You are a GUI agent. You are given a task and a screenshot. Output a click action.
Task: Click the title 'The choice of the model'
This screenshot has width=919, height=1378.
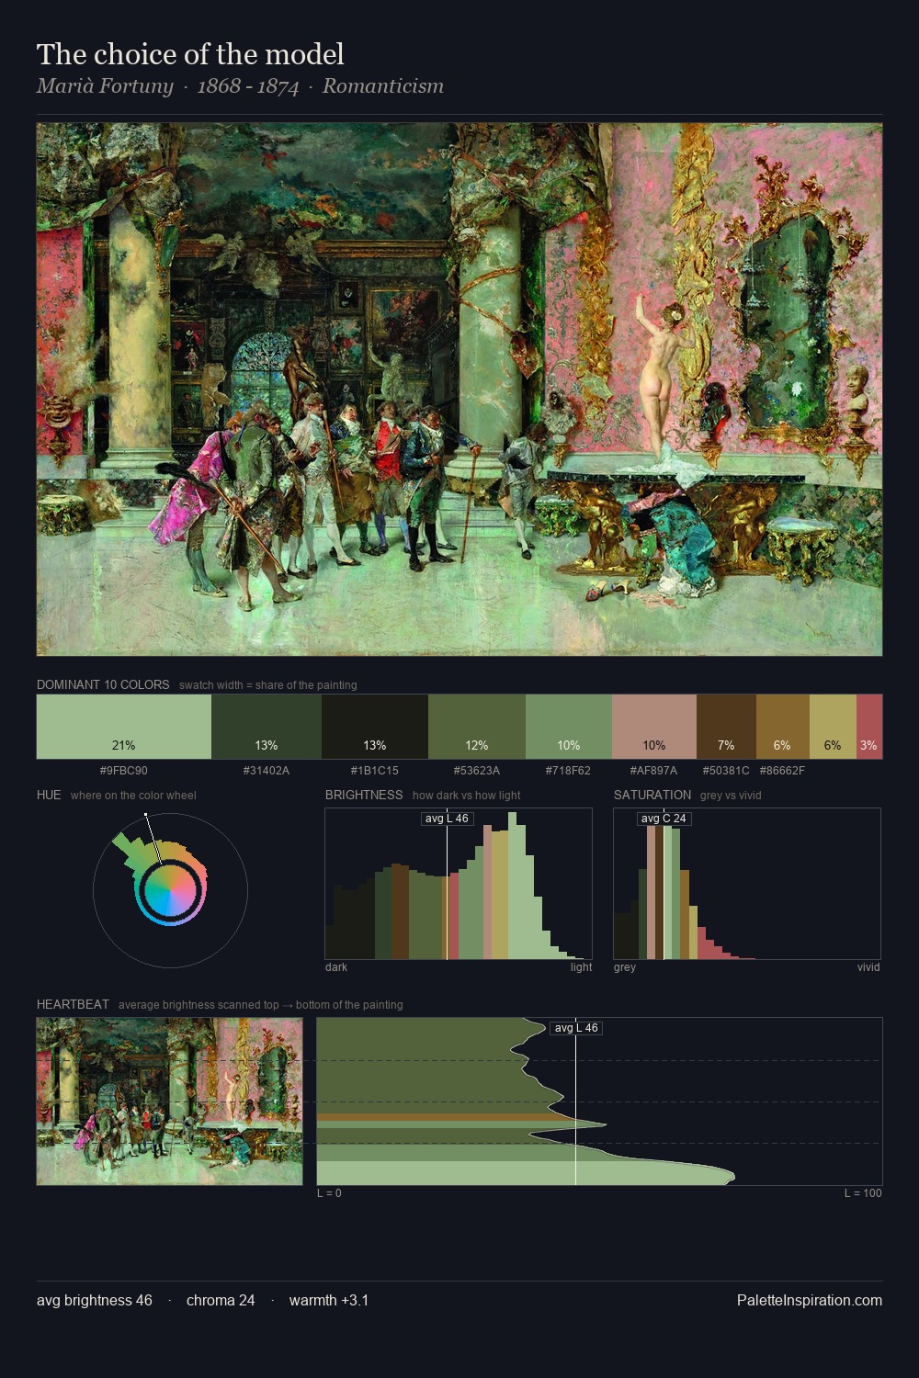(190, 54)
